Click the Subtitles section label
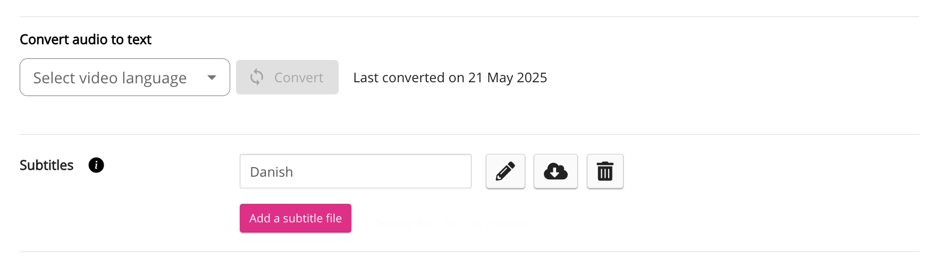925x260 pixels. [x=46, y=166]
